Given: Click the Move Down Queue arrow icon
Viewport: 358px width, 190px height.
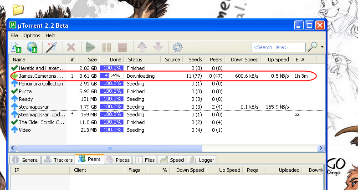Looking at the screenshot, I should [158, 47].
